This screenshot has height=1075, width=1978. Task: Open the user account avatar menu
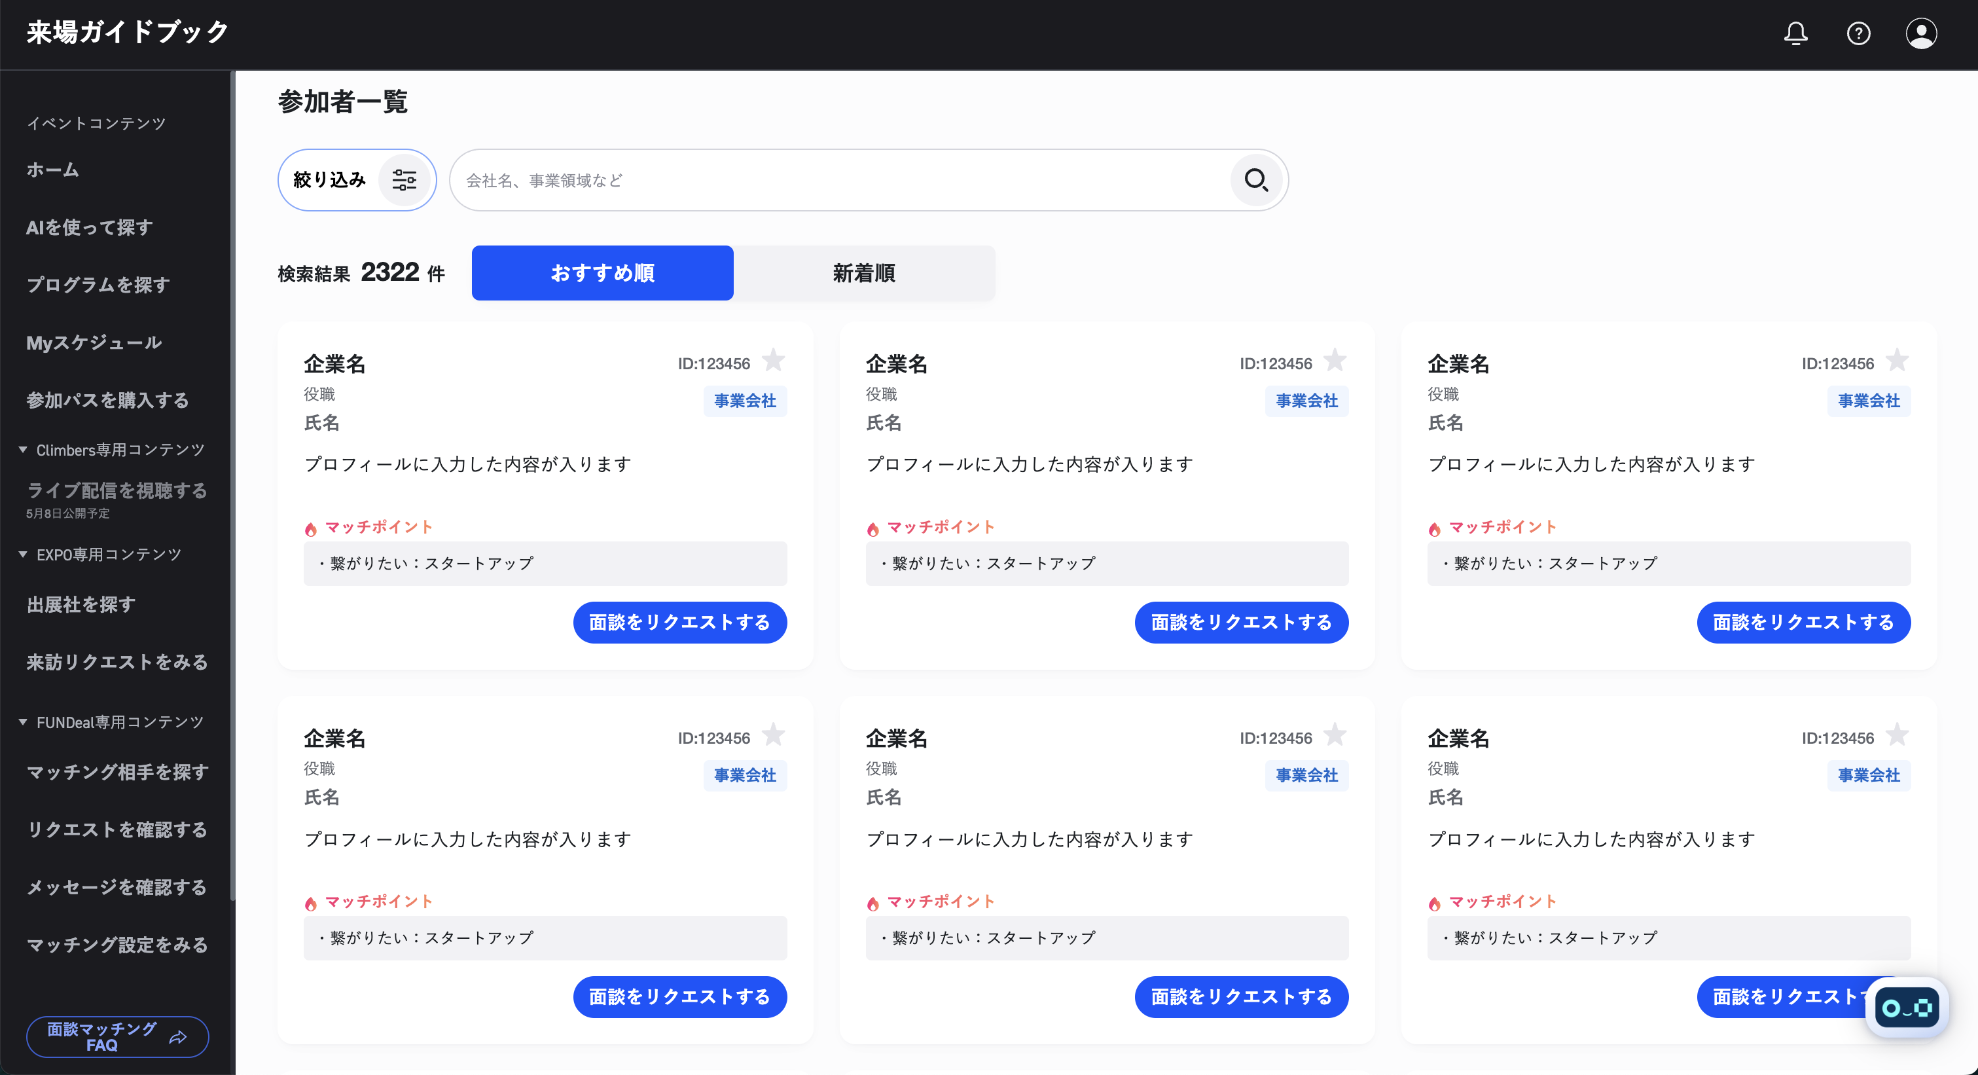(x=1921, y=33)
